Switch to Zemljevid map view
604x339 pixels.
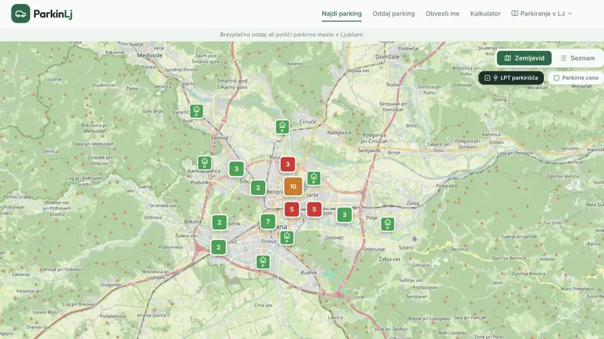pos(524,58)
